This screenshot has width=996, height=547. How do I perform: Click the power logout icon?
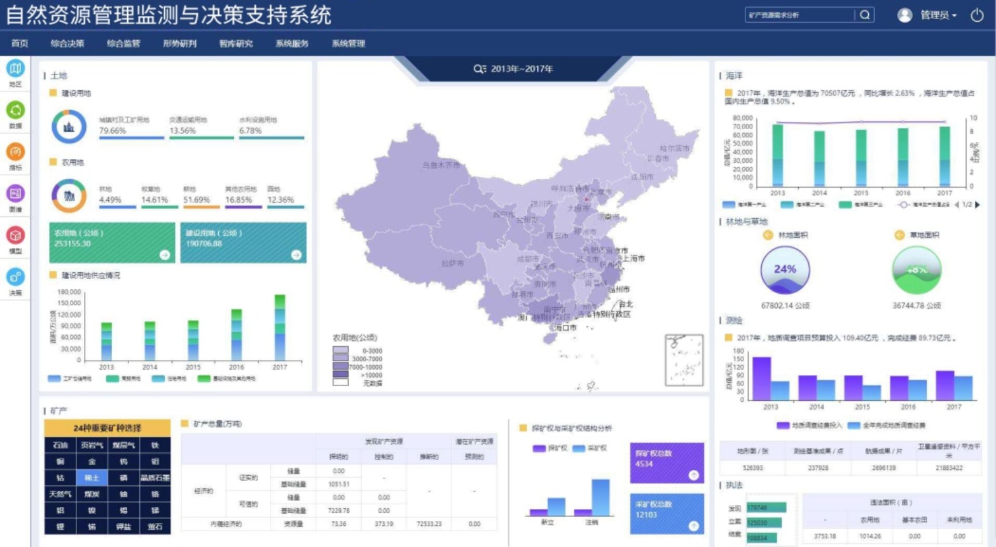click(x=977, y=15)
